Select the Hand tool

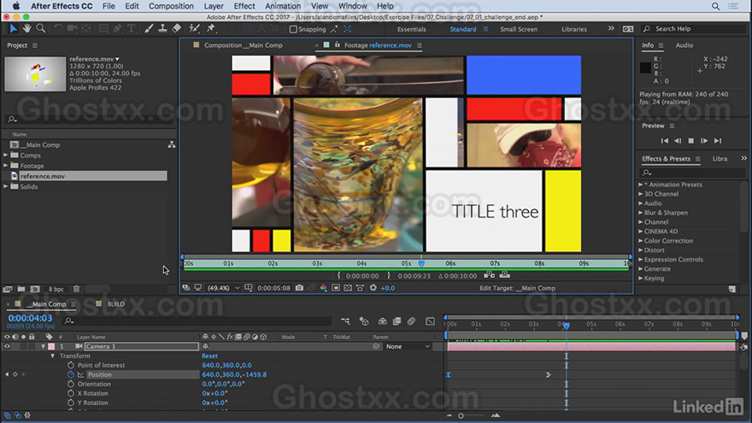(x=26, y=29)
